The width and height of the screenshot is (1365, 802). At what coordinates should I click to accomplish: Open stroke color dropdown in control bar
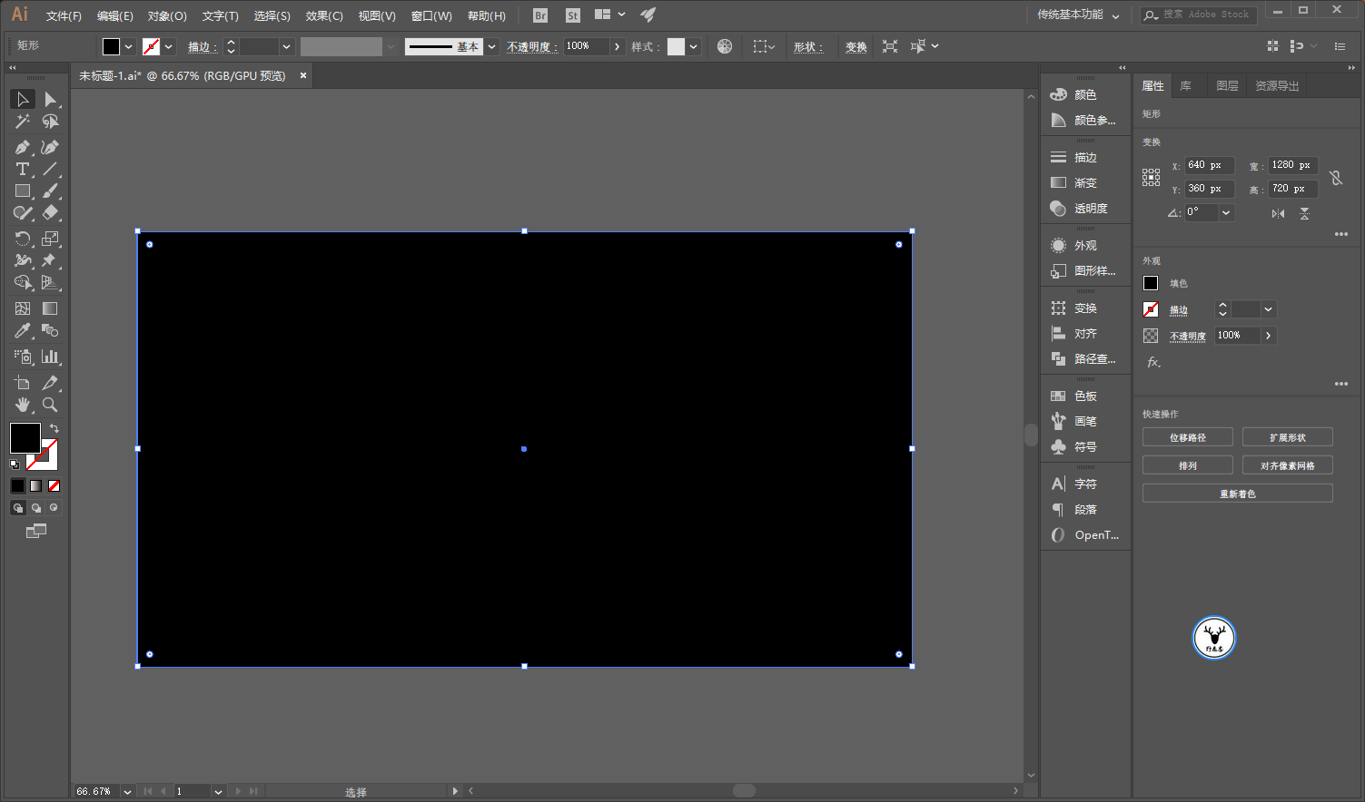tap(169, 46)
